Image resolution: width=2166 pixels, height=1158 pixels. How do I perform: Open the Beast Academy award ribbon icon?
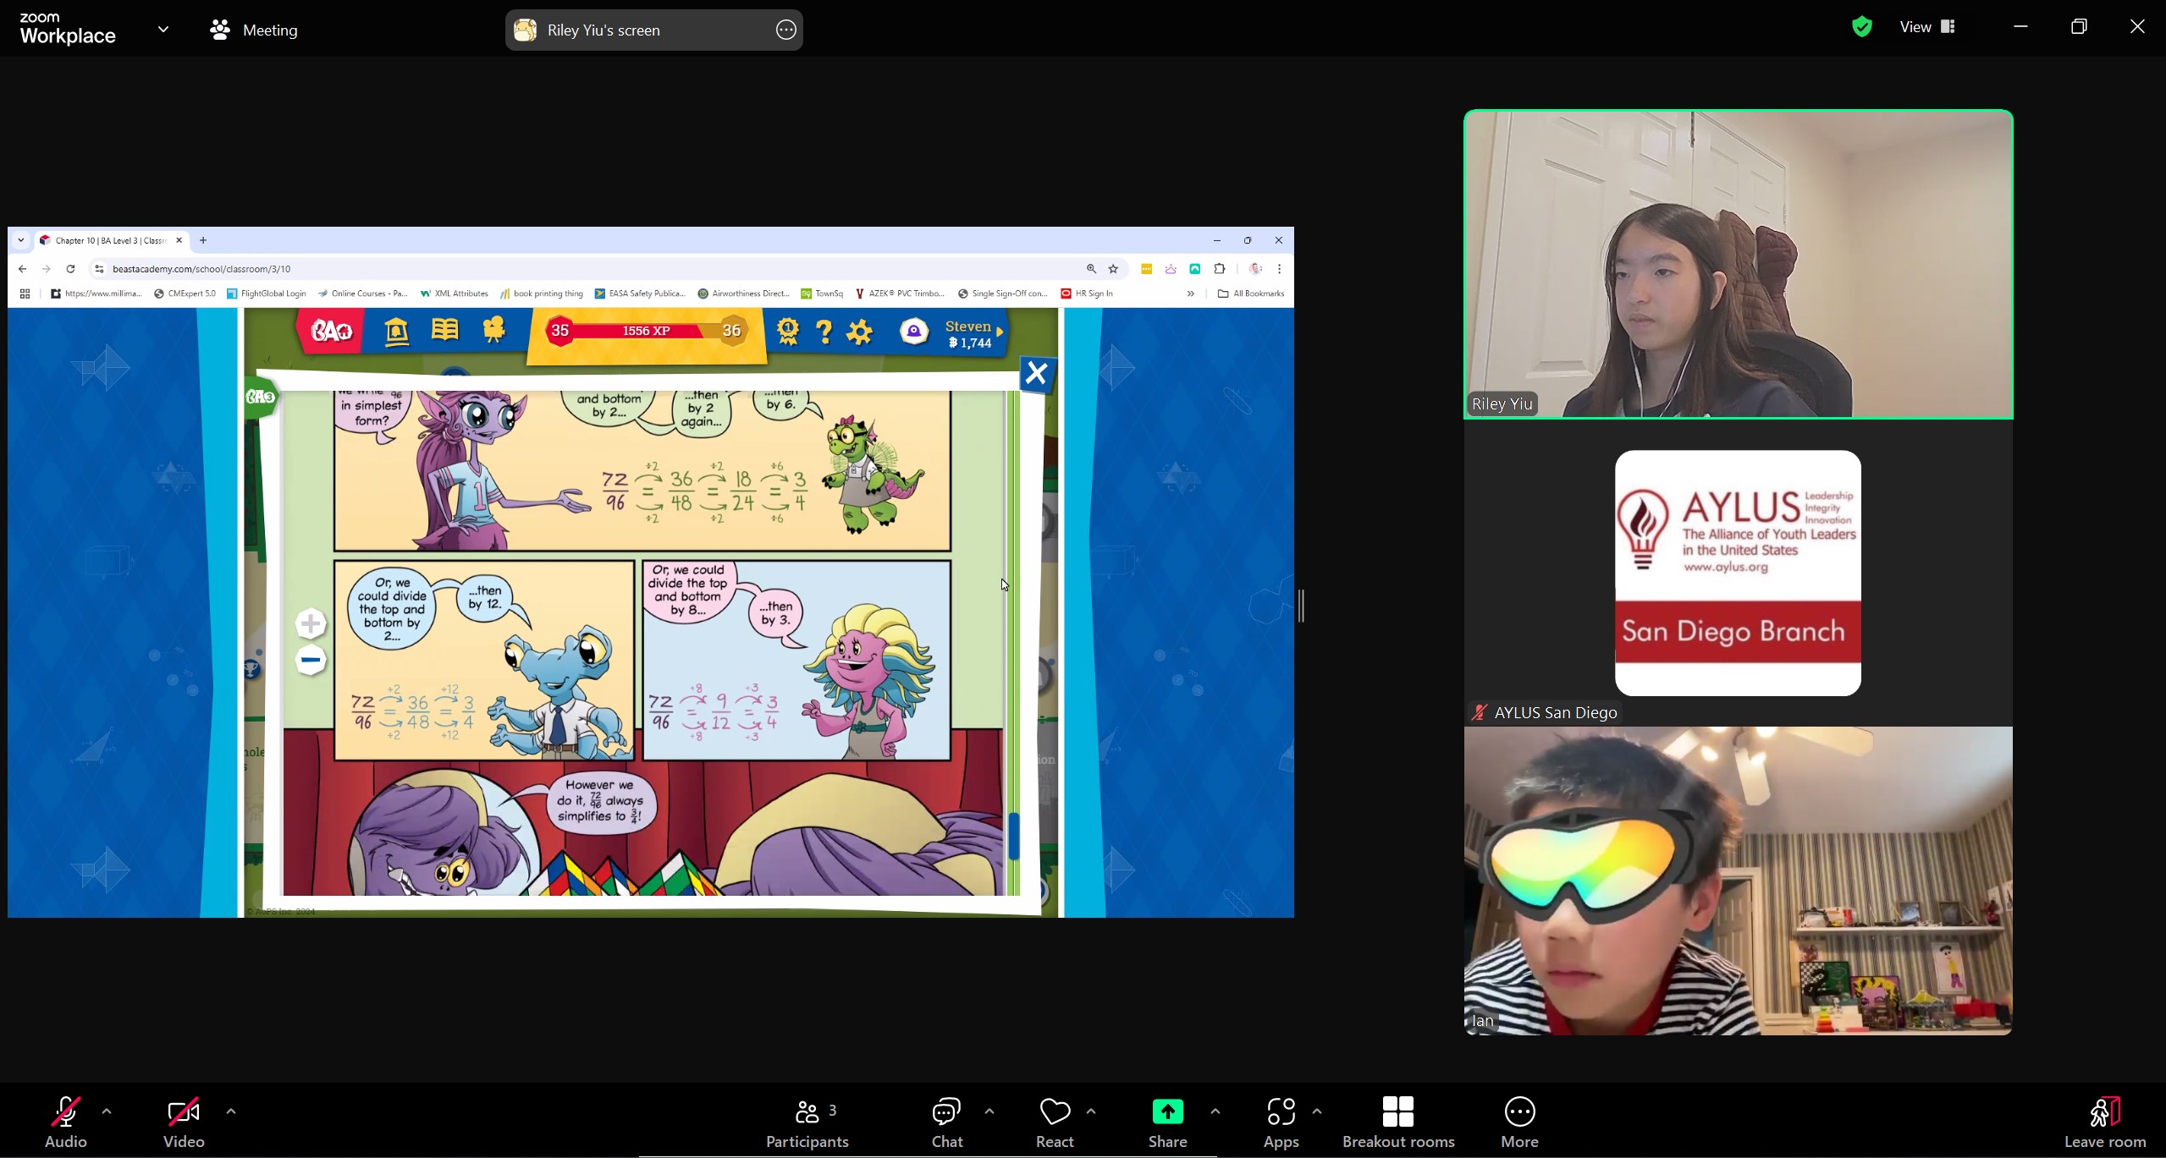787,331
